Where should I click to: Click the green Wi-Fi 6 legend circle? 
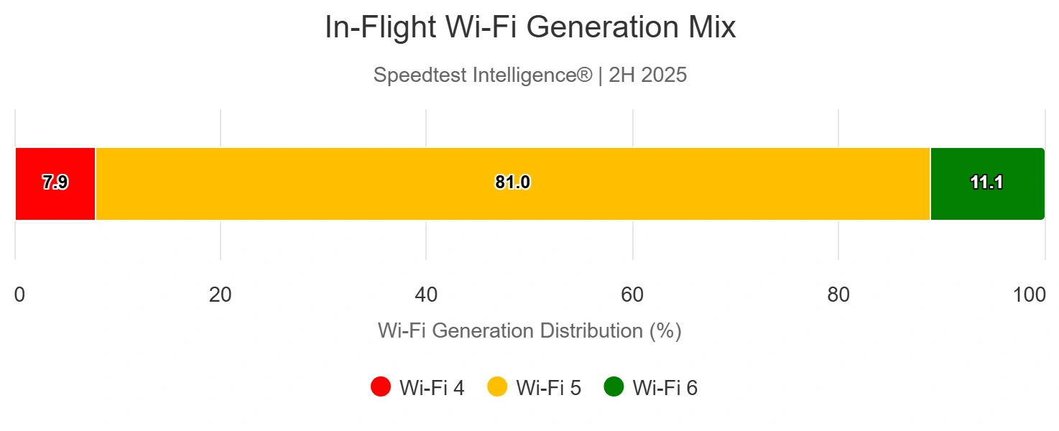(614, 387)
